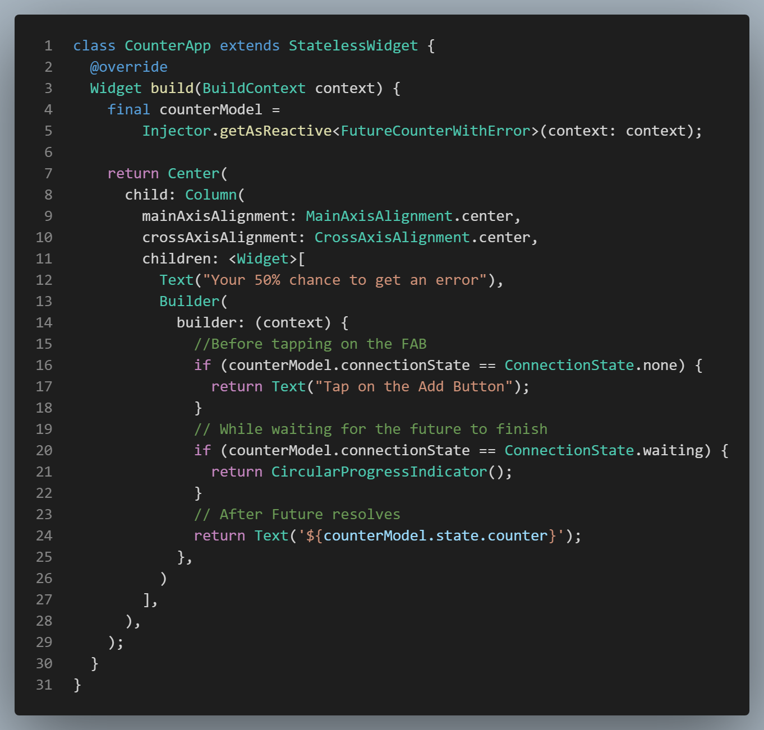The width and height of the screenshot is (764, 730).
Task: Select the Injector identifier
Action: tap(177, 131)
